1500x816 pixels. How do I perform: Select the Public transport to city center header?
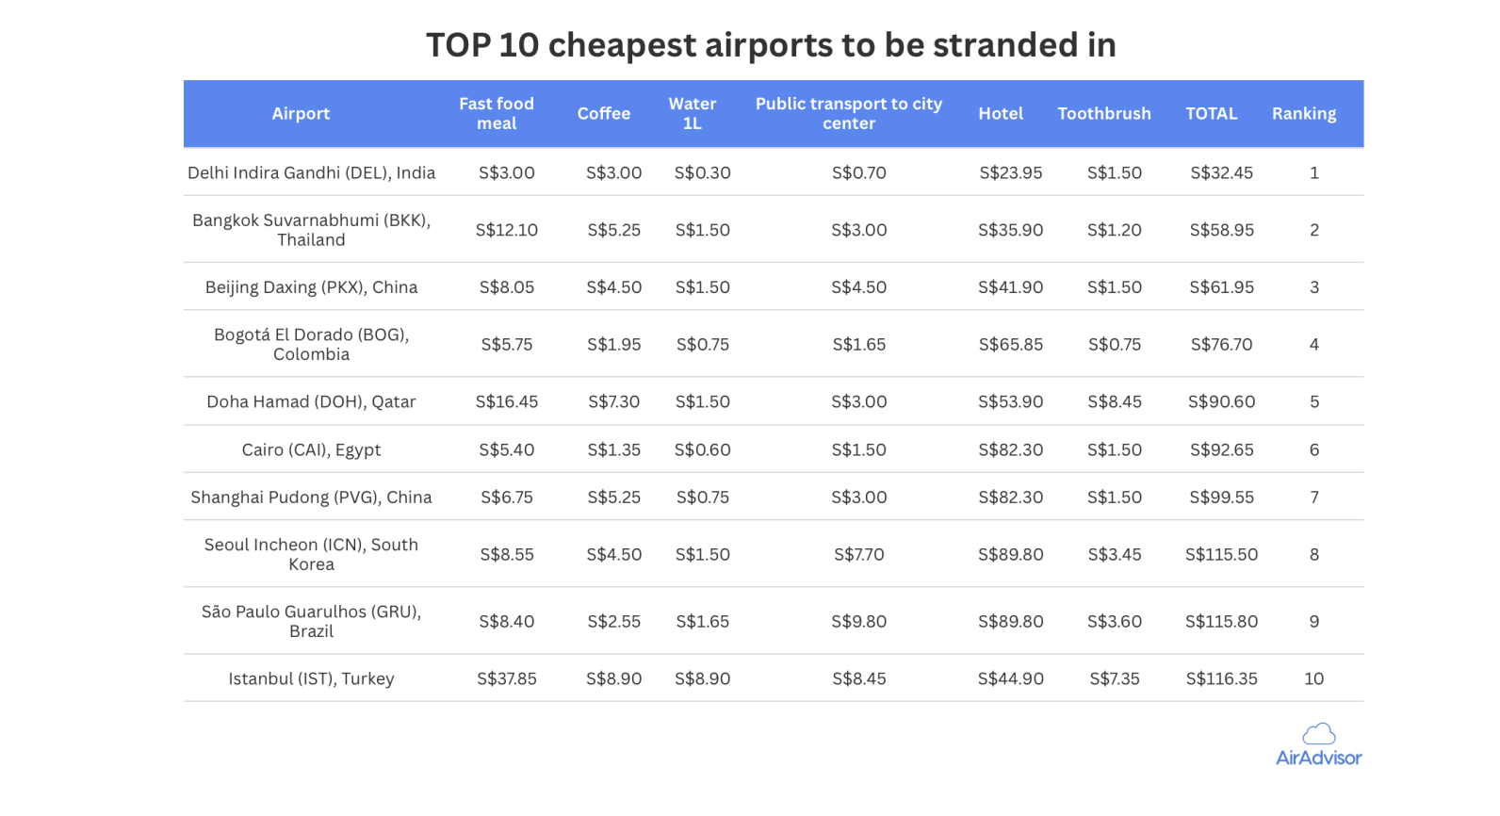coord(849,113)
